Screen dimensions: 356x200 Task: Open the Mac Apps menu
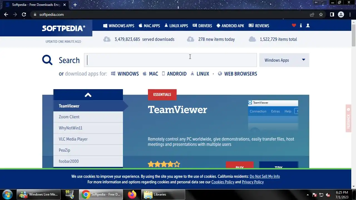(x=149, y=26)
